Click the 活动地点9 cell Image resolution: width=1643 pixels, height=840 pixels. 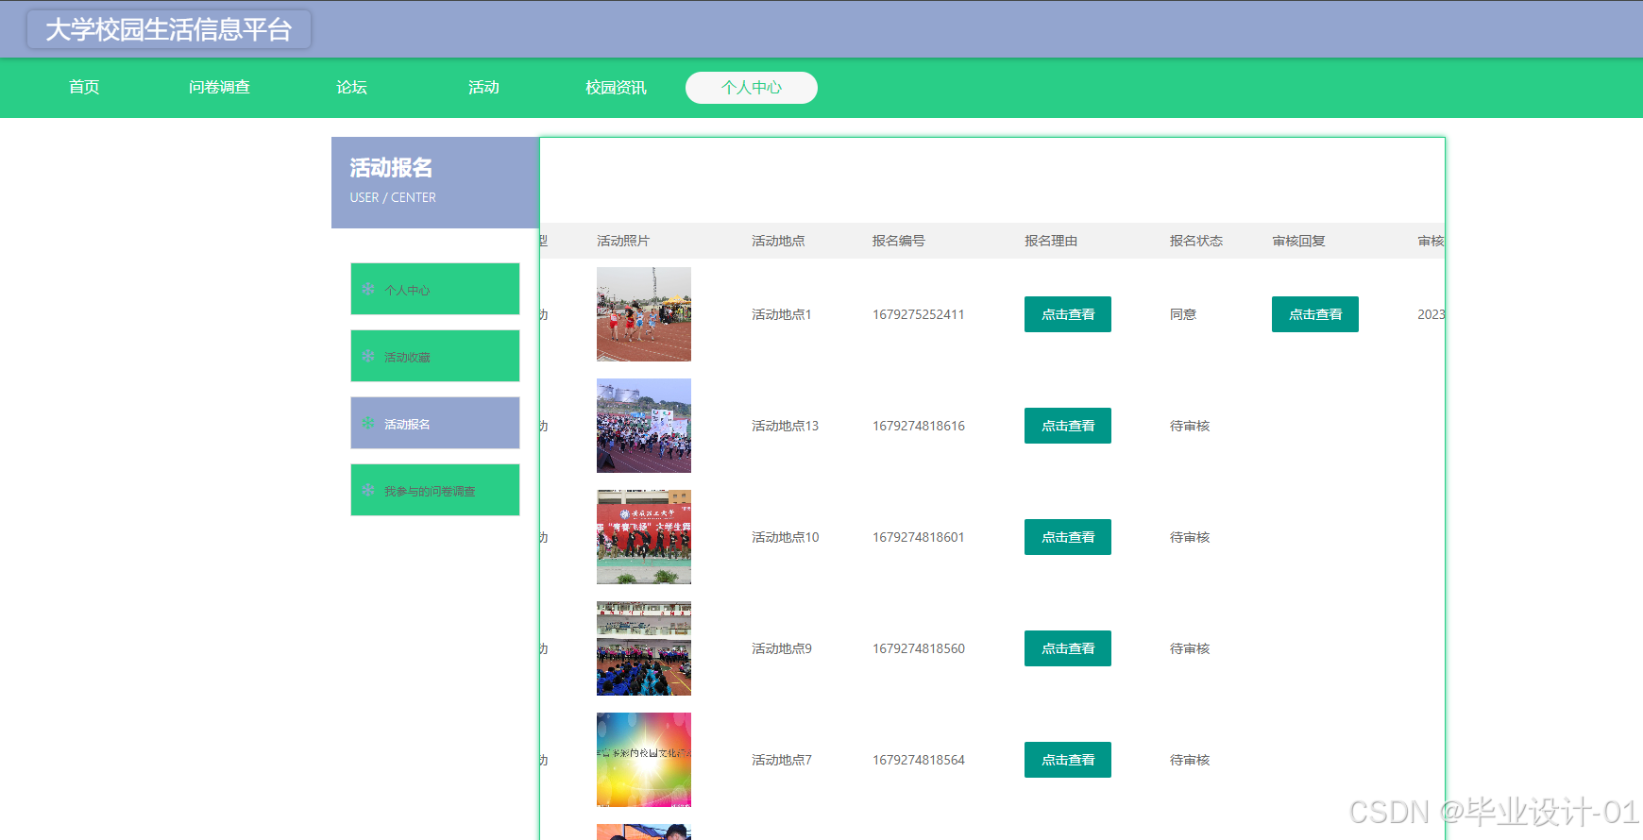point(782,648)
